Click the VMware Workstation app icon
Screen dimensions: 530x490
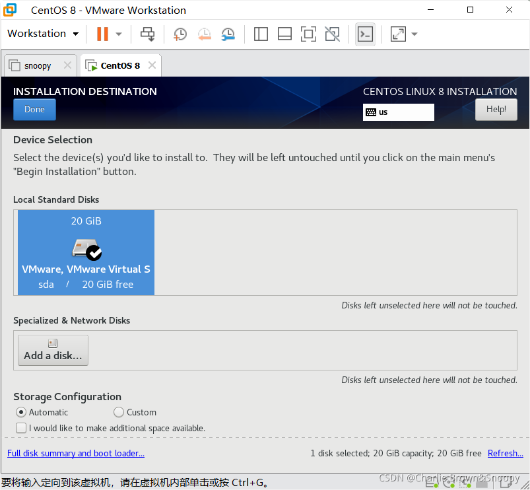(10, 10)
